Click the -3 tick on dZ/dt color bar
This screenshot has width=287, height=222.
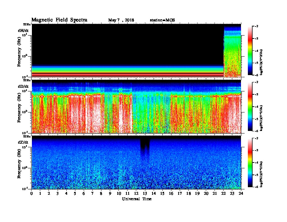click(257, 151)
